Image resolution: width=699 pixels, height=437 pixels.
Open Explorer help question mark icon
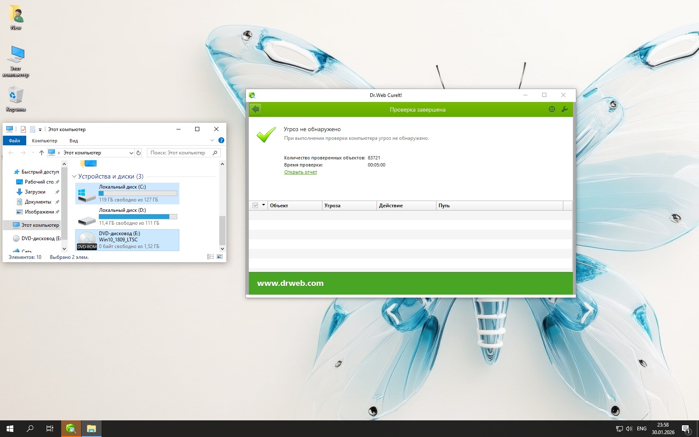(221, 141)
